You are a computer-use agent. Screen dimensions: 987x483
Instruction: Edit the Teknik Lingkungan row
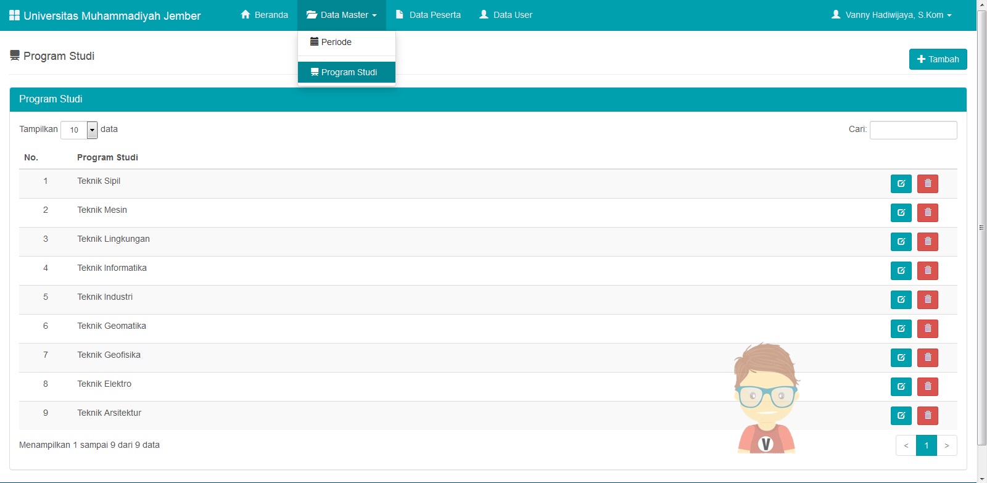click(x=901, y=242)
